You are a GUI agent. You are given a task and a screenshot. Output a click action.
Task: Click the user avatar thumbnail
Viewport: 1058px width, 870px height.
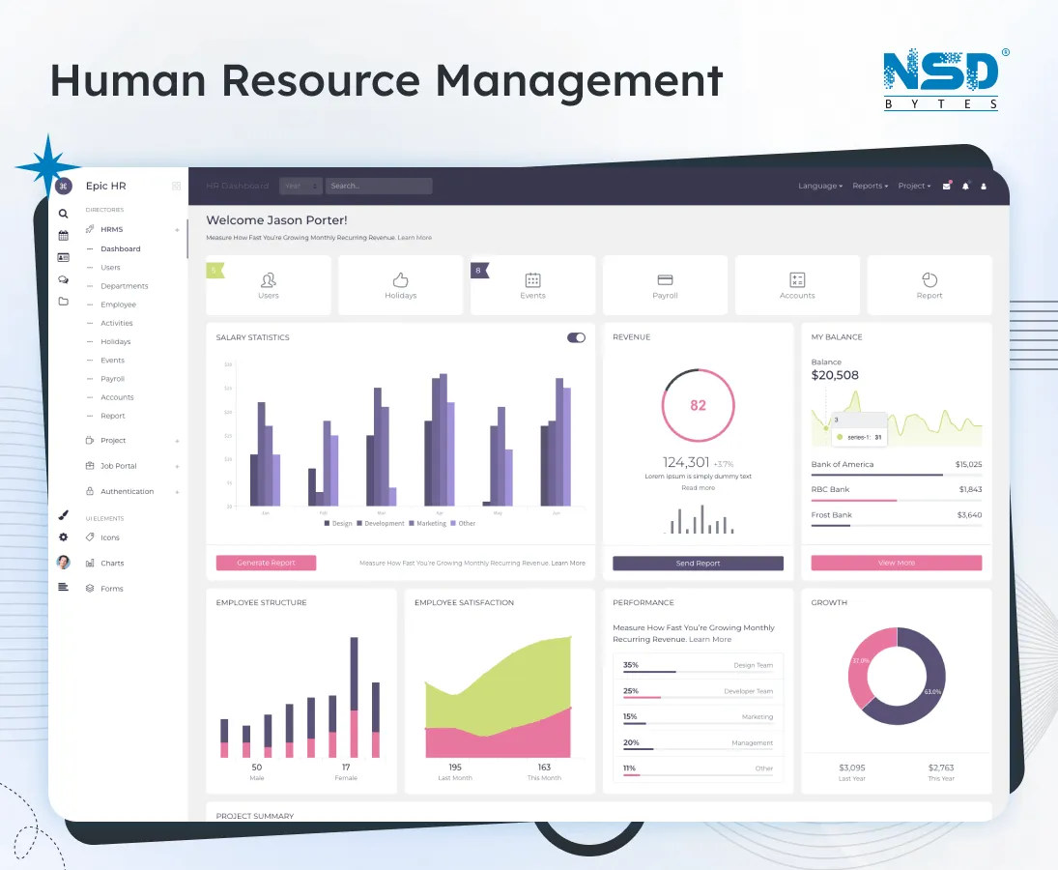click(64, 562)
